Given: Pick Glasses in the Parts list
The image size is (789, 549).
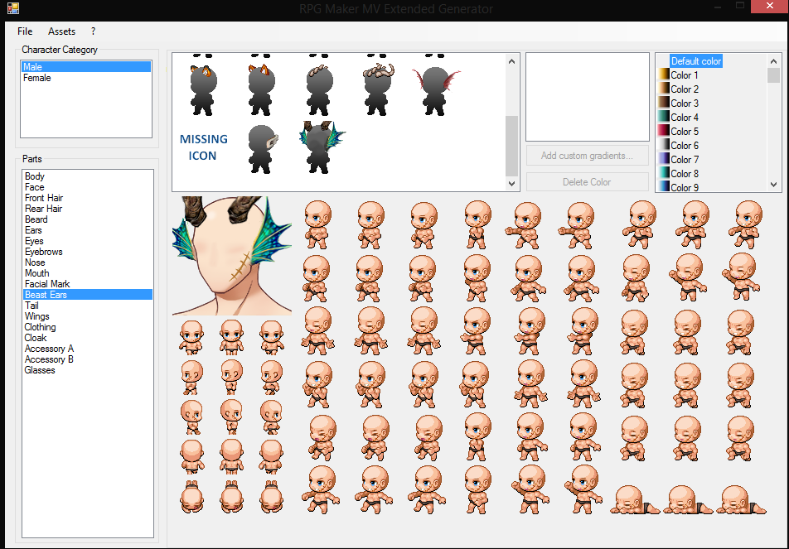Looking at the screenshot, I should pyautogui.click(x=88, y=370).
